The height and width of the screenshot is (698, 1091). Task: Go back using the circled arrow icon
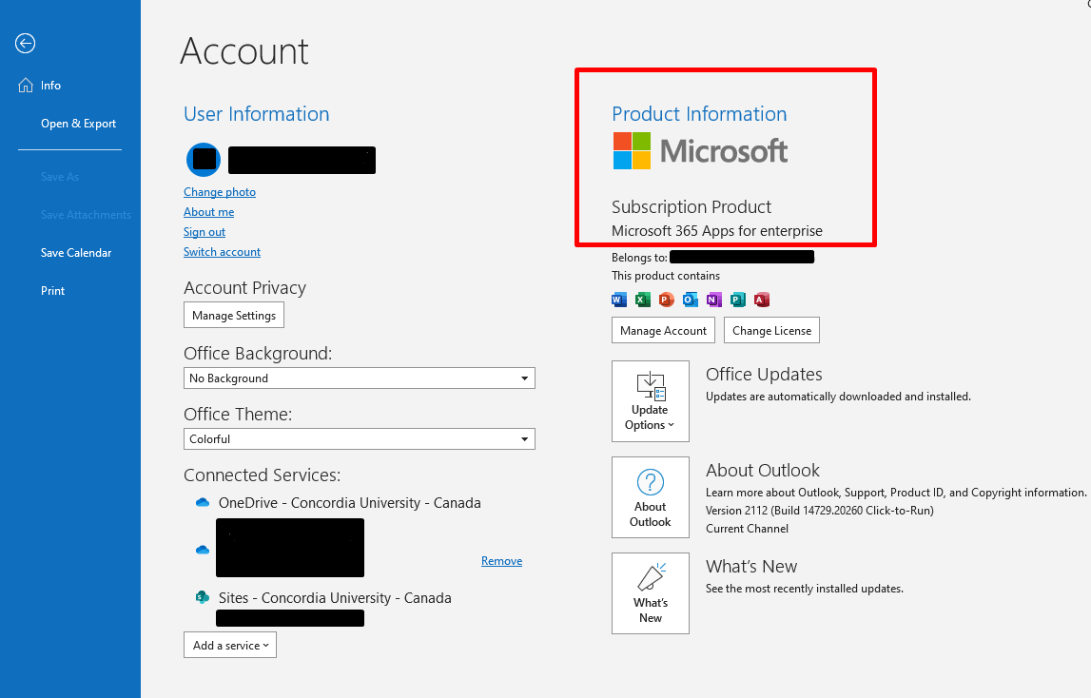pyautogui.click(x=25, y=43)
